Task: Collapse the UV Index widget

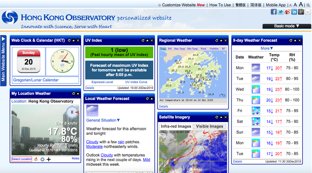Action: click(147, 40)
